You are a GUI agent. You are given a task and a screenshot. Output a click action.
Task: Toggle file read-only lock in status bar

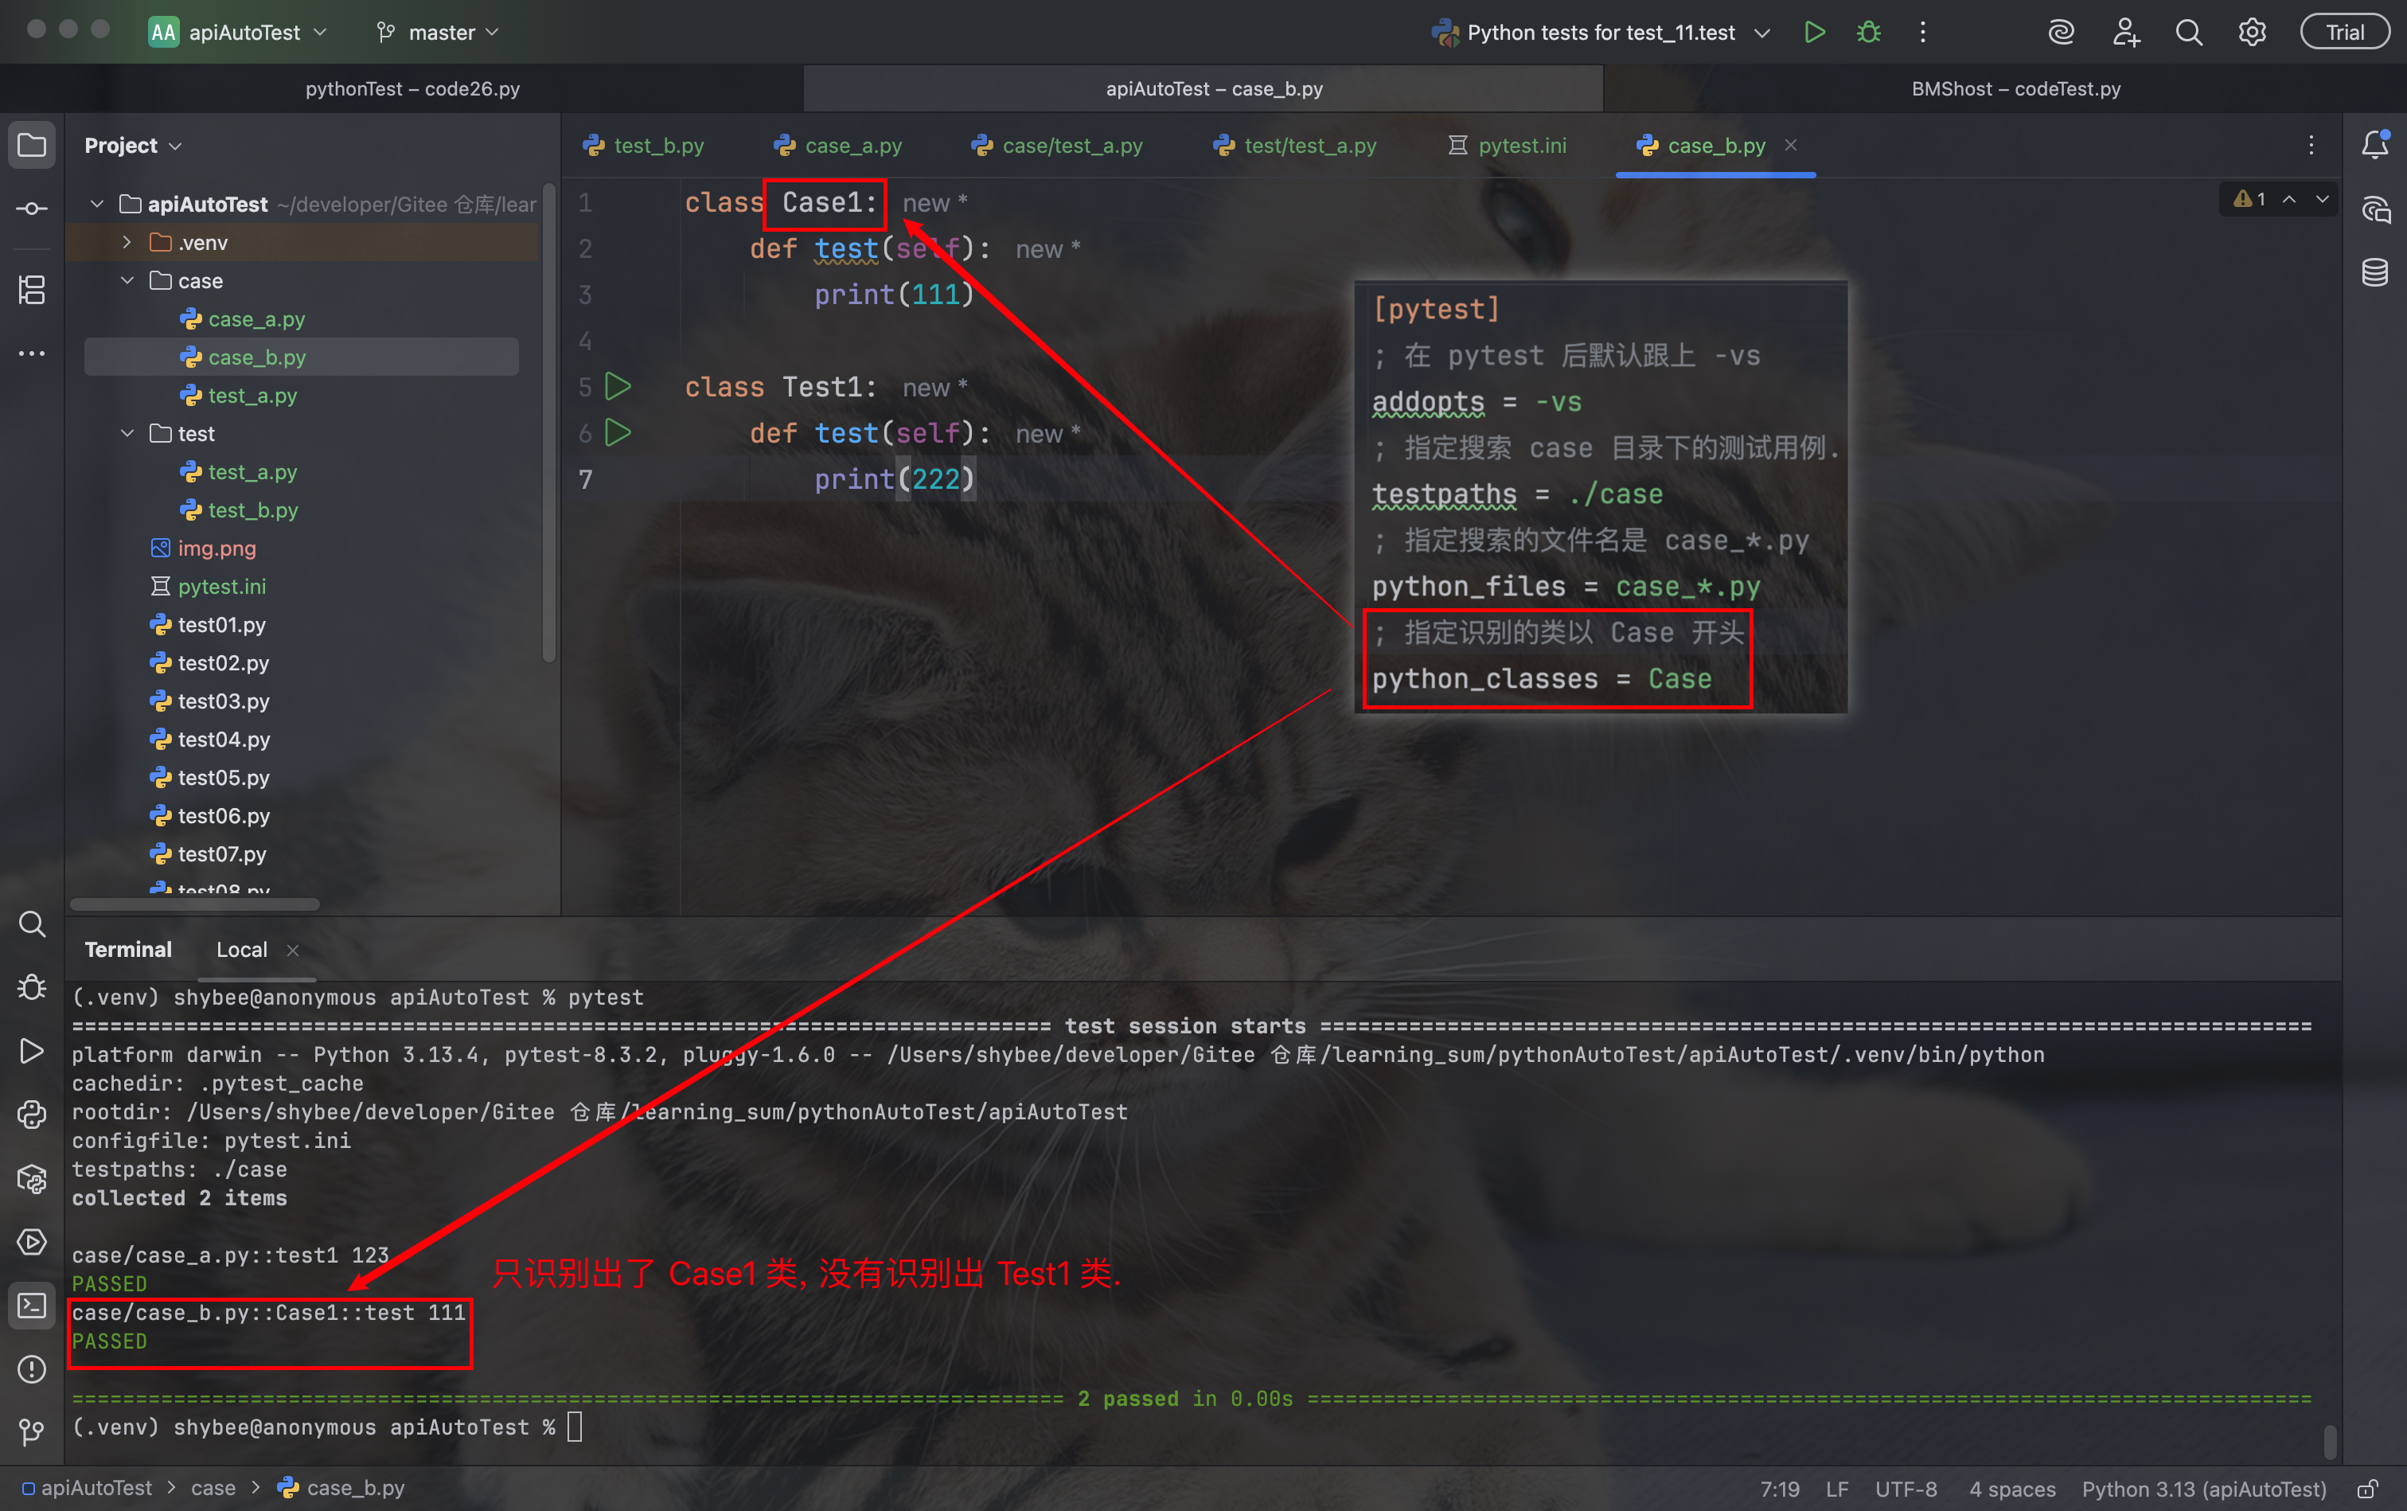[2367, 1489]
